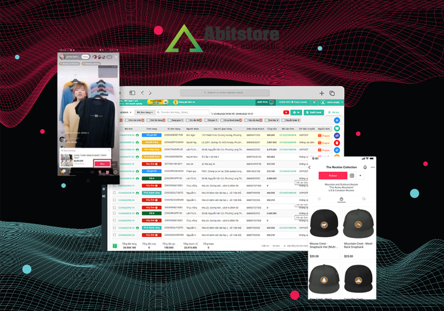Open the shopping cart icon on livestream
The image size is (444, 311).
(63, 172)
